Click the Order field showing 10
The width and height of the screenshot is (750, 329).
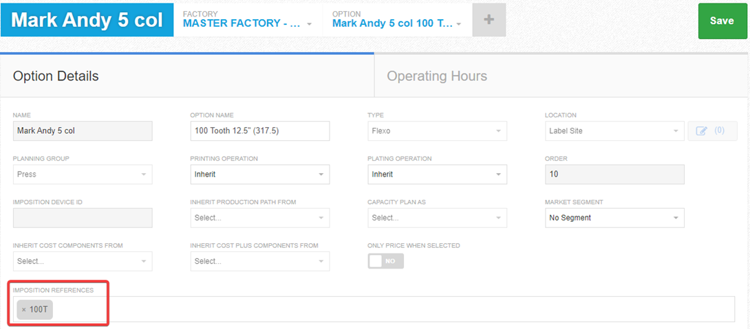tap(614, 174)
